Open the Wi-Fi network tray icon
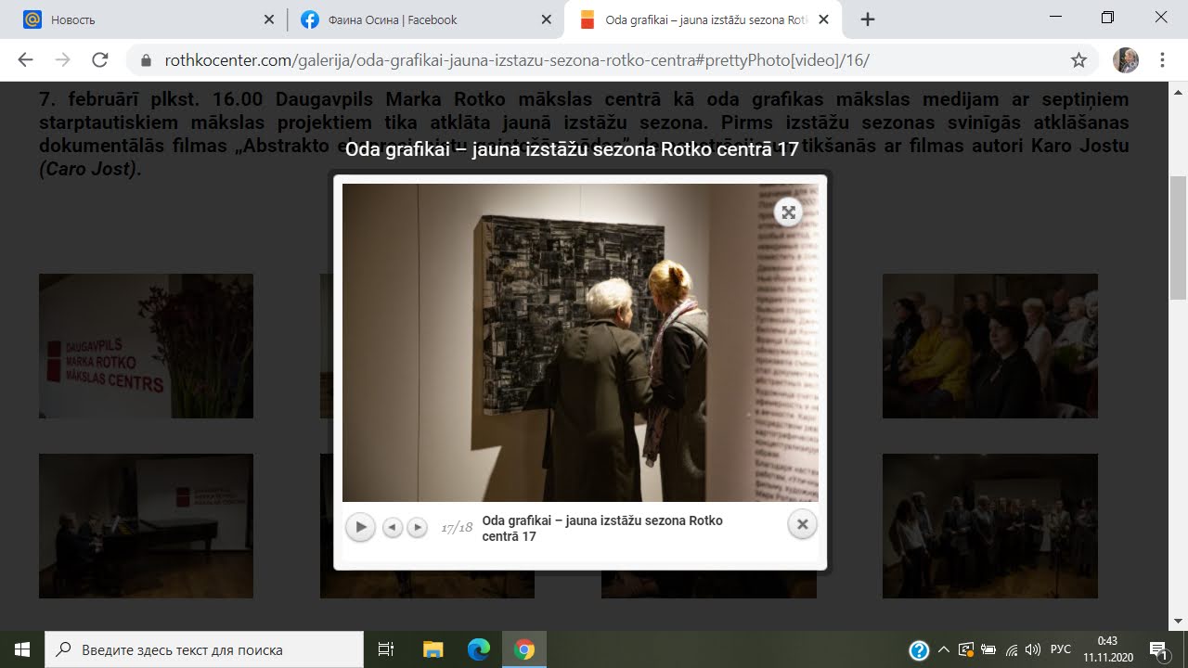 click(1012, 649)
